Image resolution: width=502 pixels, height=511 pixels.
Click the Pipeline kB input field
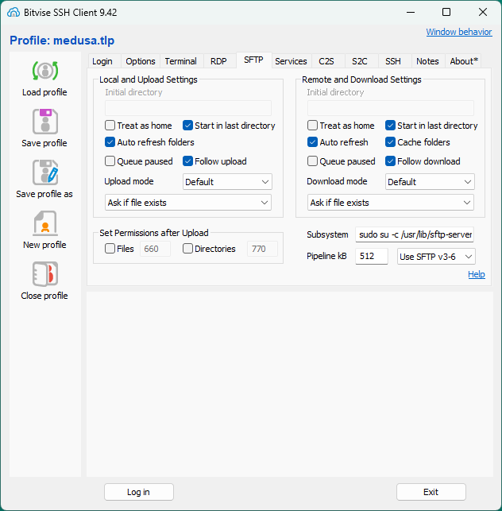click(x=372, y=256)
